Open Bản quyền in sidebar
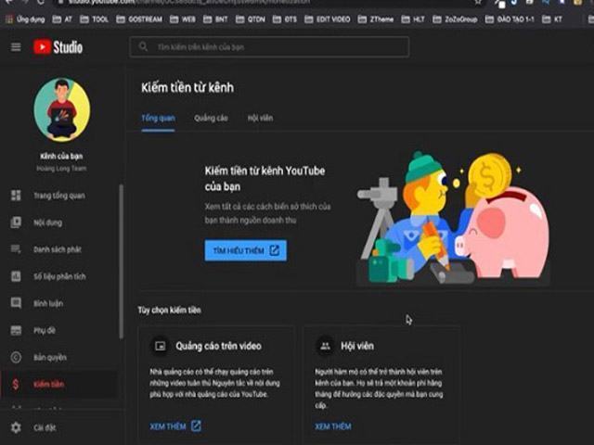Viewport: 594px width, 445px height. (x=50, y=357)
